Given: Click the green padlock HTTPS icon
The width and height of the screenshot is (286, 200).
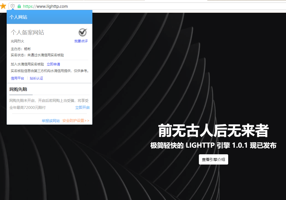Looking at the screenshot, I should 19,6.
